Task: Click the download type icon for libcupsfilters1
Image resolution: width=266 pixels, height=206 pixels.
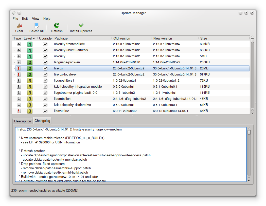Action: tap(19, 81)
